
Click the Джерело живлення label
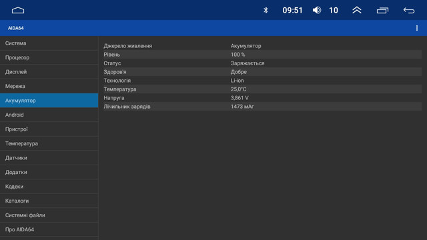(x=127, y=46)
